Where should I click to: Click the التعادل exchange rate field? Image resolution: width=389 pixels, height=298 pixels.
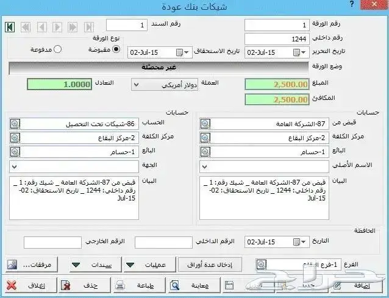point(60,84)
